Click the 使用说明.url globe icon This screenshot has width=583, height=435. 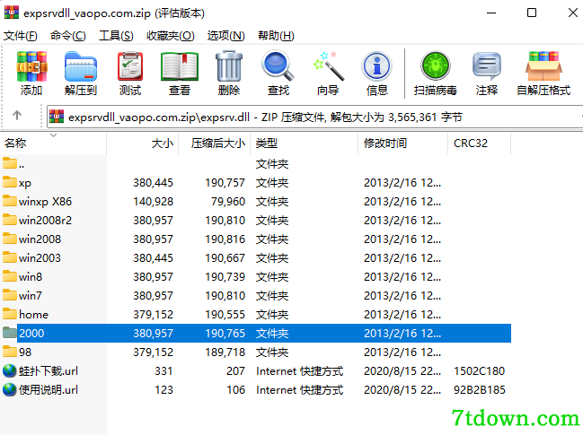(9, 389)
